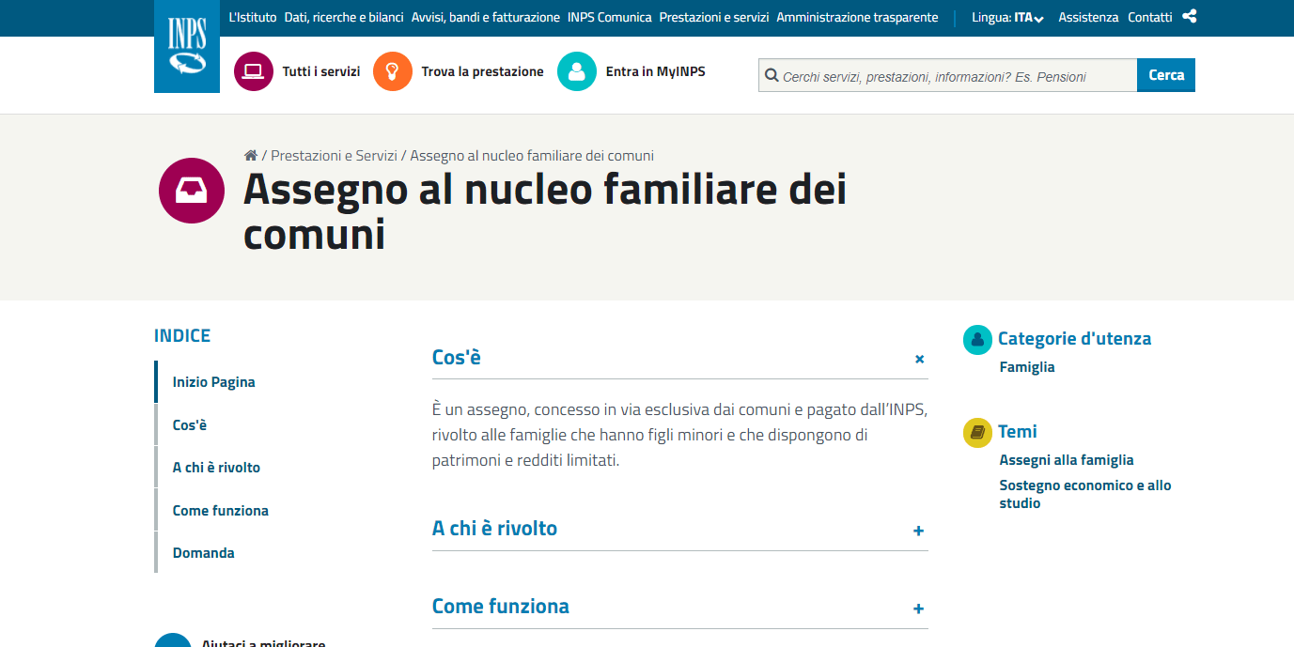The height and width of the screenshot is (647, 1294).
Task: Open Avvisi, bandi e fatturazione menu
Action: pyautogui.click(x=486, y=18)
